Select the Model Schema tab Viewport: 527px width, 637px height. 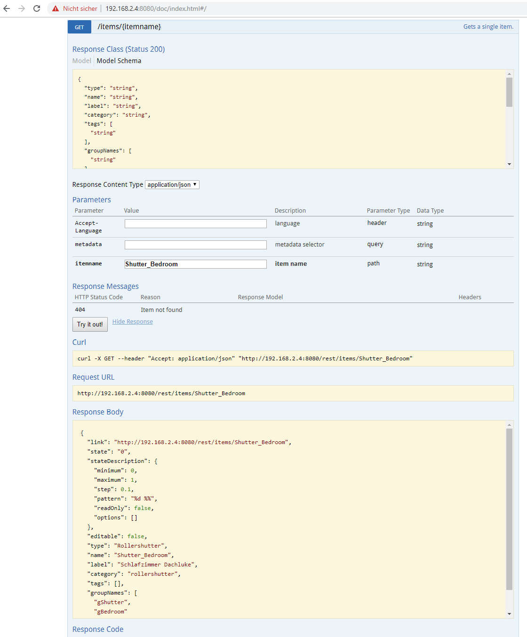[x=119, y=61]
